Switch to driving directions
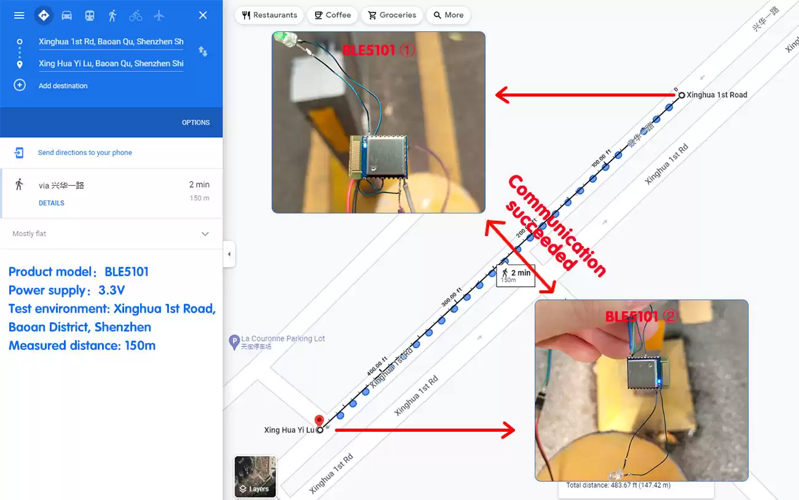 (x=66, y=15)
